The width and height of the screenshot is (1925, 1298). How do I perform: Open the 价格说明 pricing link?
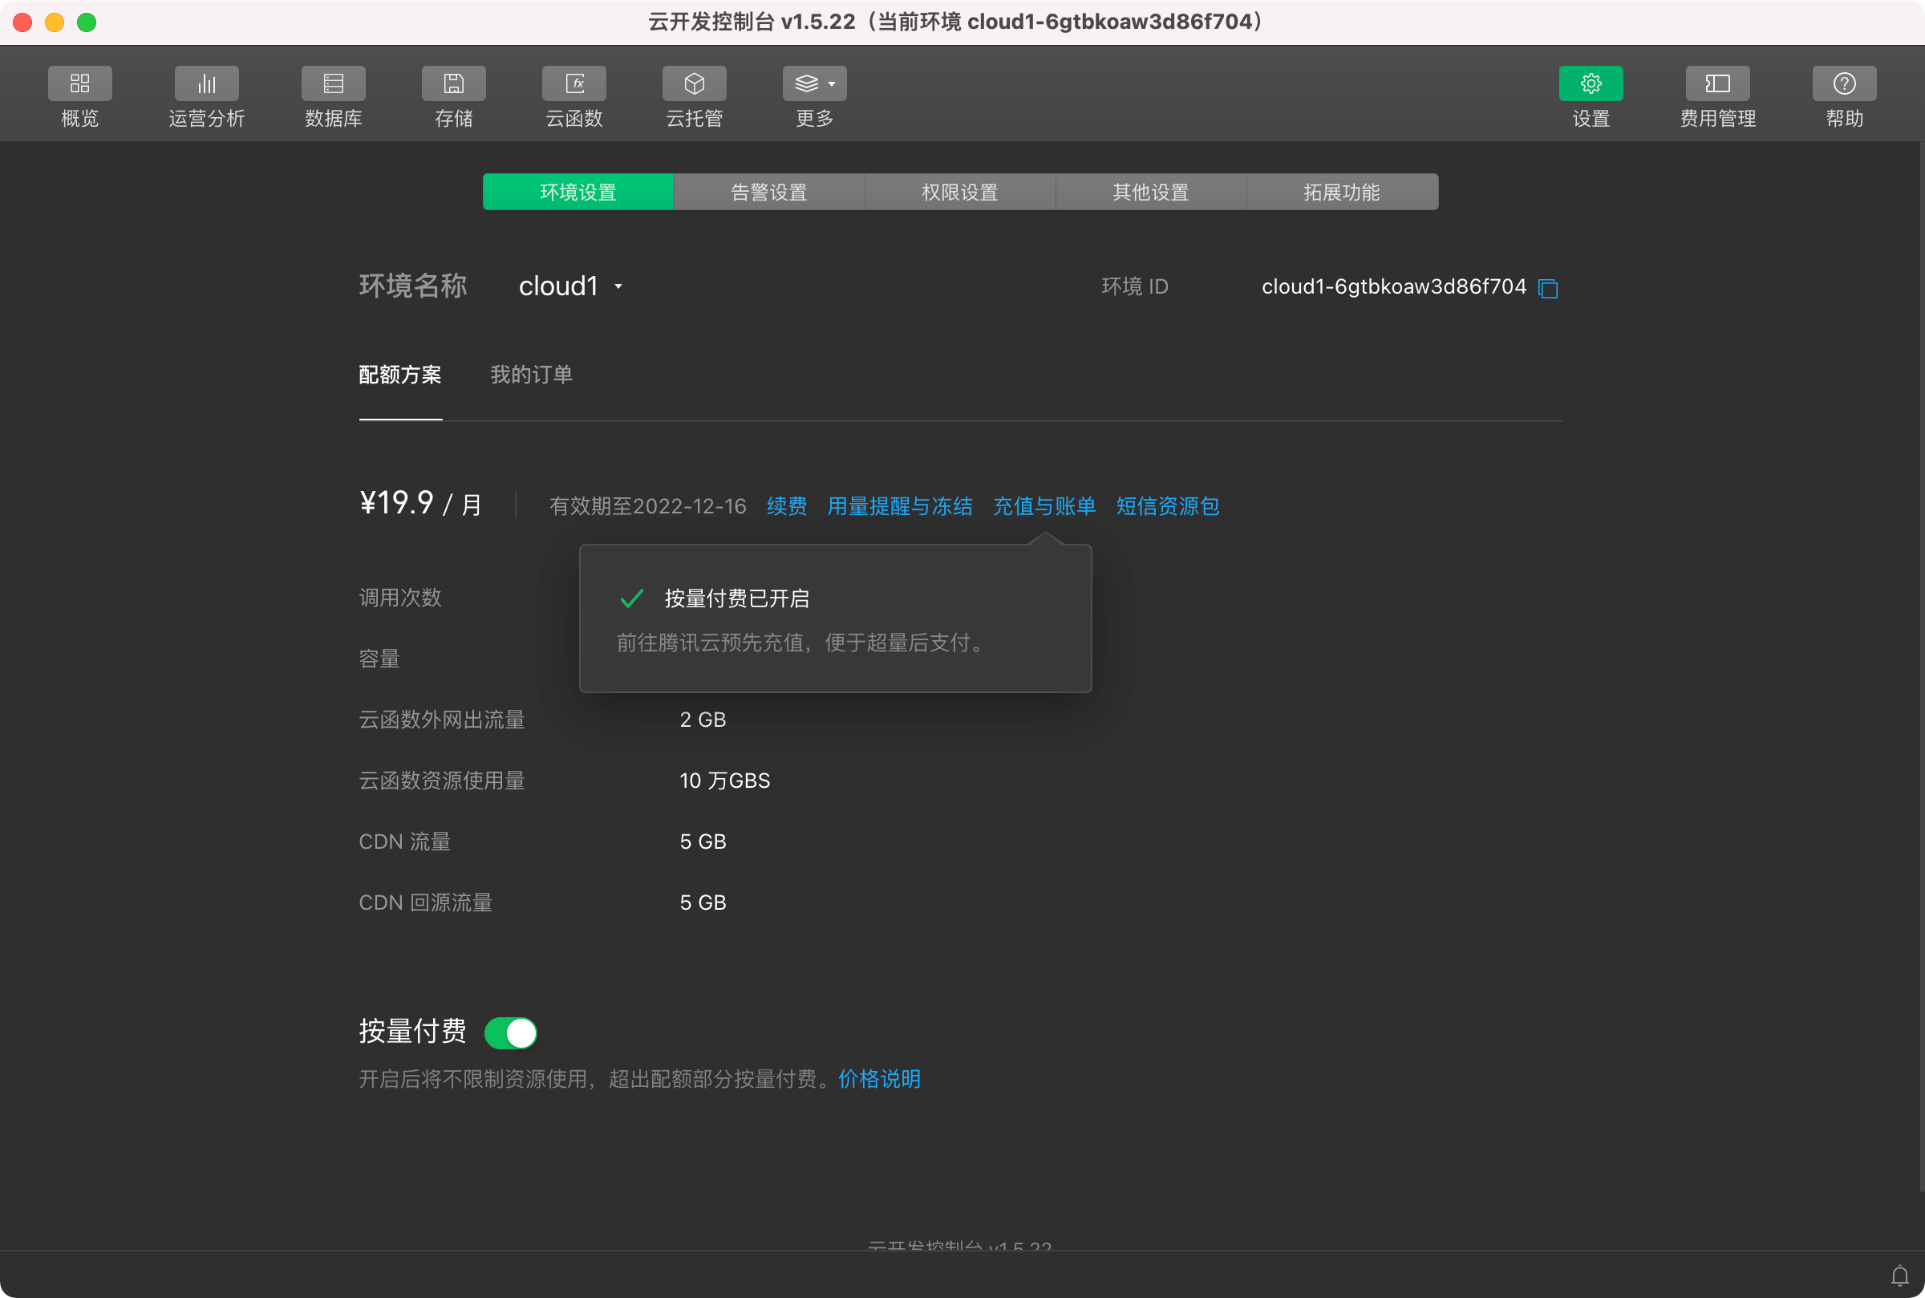tap(879, 1079)
